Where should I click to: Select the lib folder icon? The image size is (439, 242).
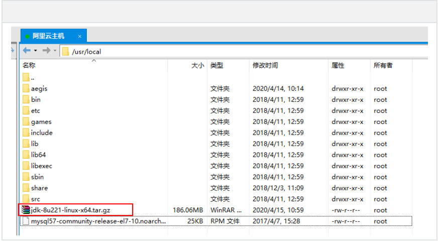tap(26, 144)
